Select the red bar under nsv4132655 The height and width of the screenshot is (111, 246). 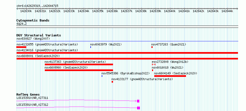[21, 47]
